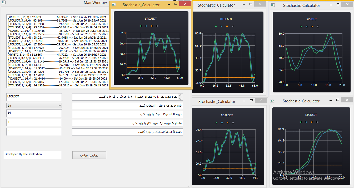
Task: Click the MainWindow application icon in its title bar
Action: coord(3,2)
